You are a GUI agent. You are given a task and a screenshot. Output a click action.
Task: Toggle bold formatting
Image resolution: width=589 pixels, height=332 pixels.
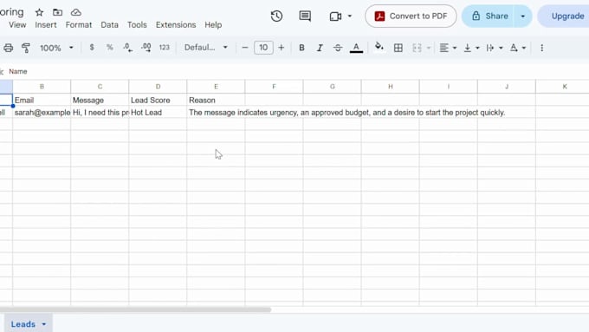301,48
